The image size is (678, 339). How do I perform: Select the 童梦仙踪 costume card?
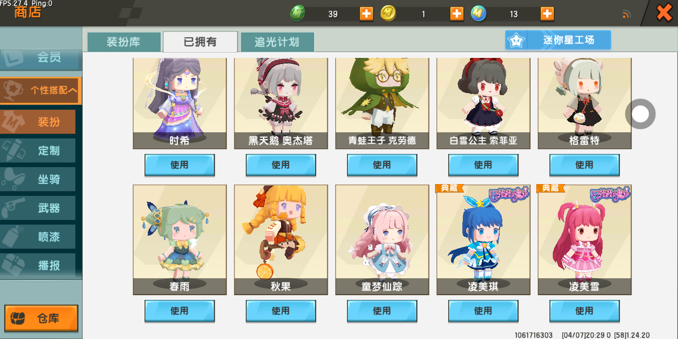coord(382,240)
